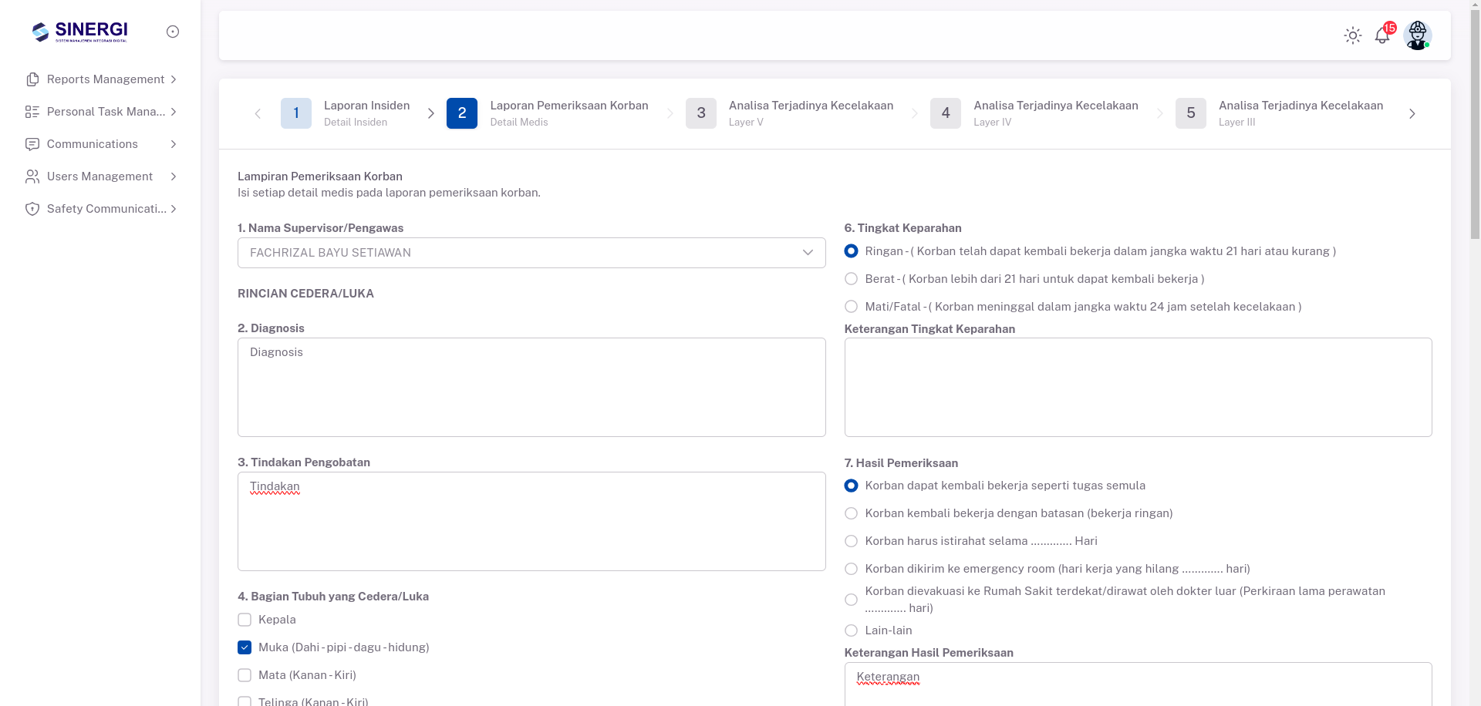Click step number 5 badge
Image resolution: width=1481 pixels, height=706 pixels.
1191,113
